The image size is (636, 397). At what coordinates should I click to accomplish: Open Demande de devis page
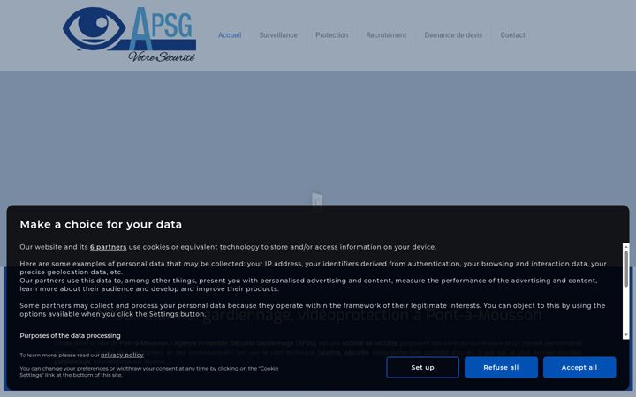453,35
